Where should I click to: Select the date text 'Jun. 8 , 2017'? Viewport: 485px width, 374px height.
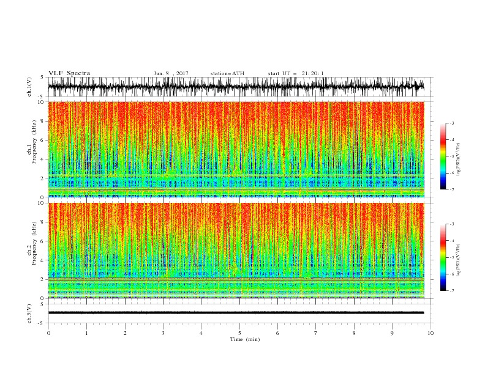(171, 73)
